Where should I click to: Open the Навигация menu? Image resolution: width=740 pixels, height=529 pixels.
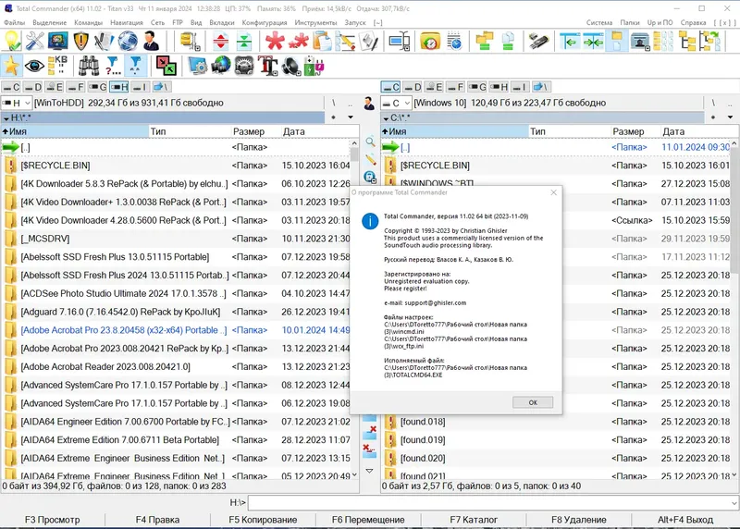(x=127, y=22)
